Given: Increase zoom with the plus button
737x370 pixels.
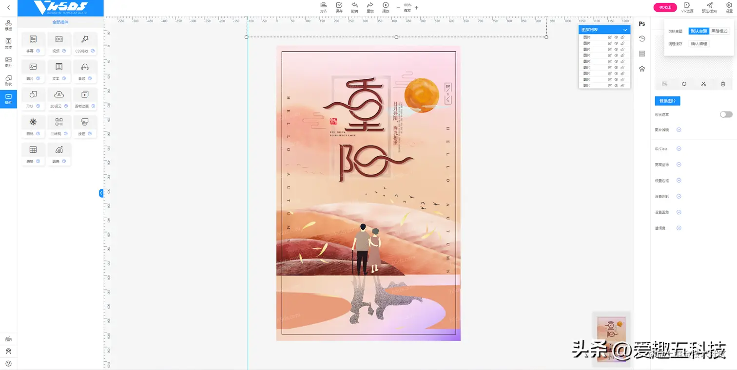Looking at the screenshot, I should point(416,8).
